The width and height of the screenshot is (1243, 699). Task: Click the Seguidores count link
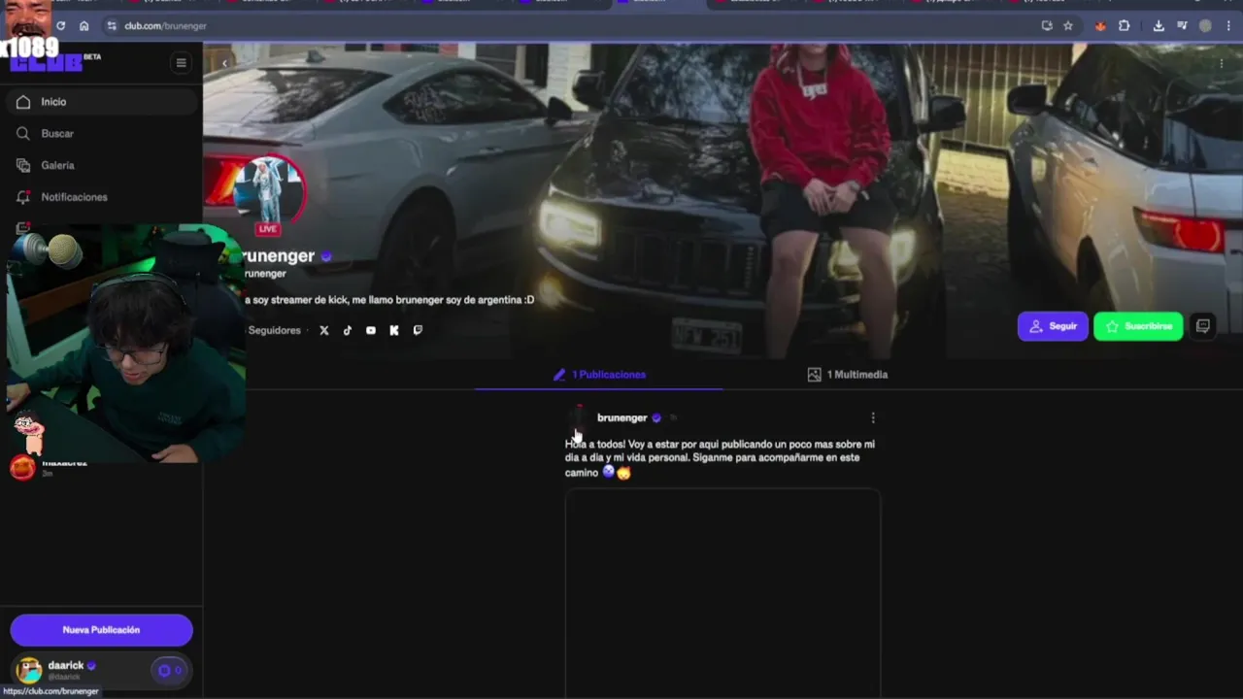pyautogui.click(x=274, y=330)
